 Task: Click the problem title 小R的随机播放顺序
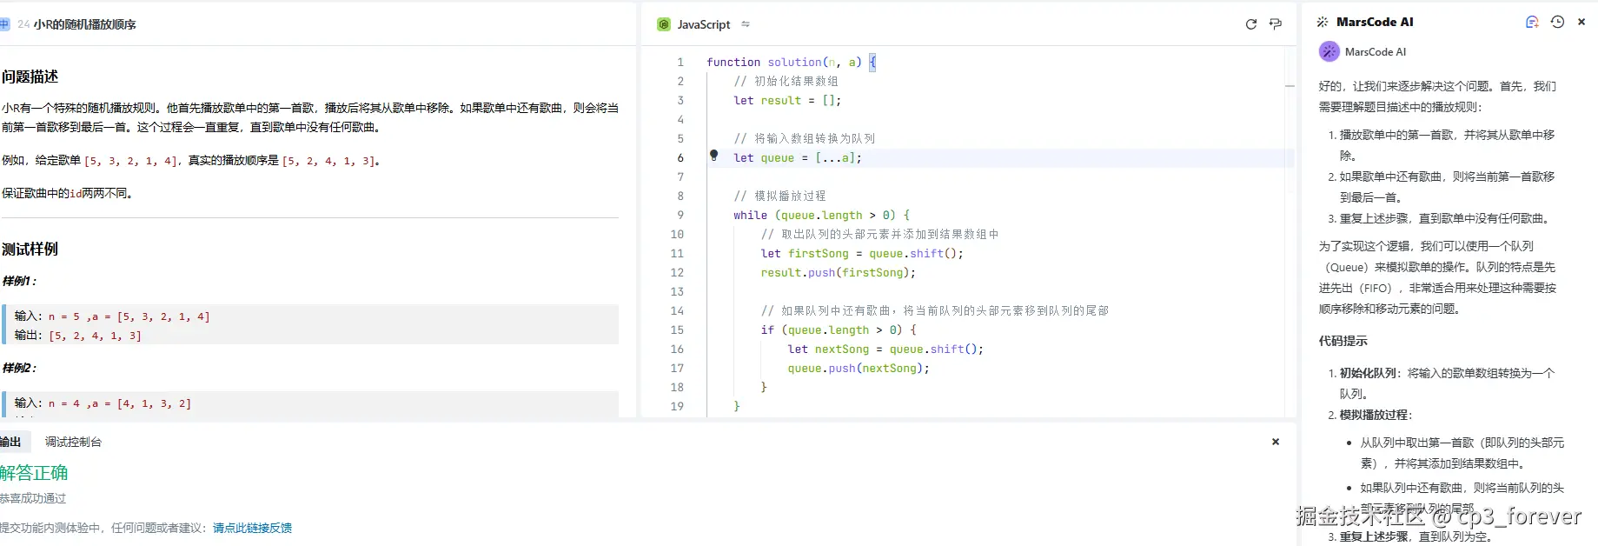(x=84, y=24)
